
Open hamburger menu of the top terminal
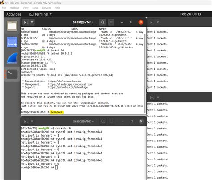click(111, 22)
